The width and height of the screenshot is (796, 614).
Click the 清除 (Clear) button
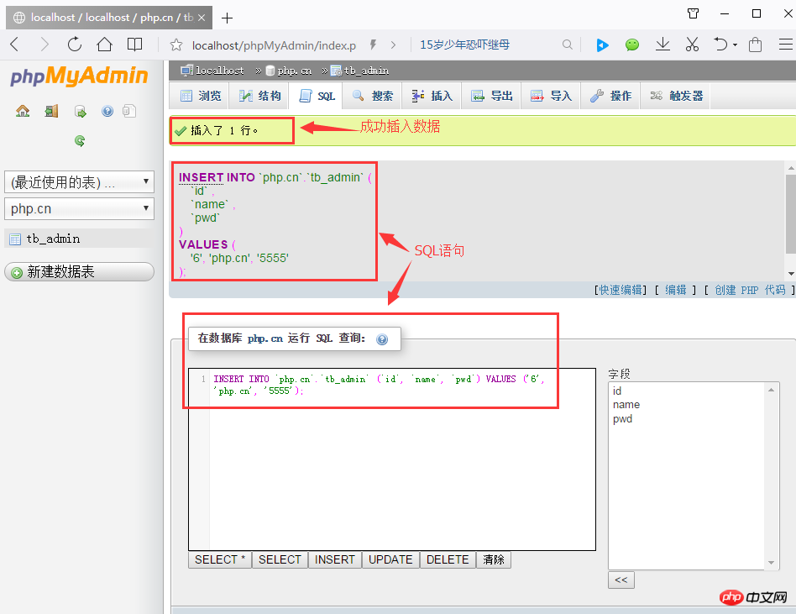494,559
